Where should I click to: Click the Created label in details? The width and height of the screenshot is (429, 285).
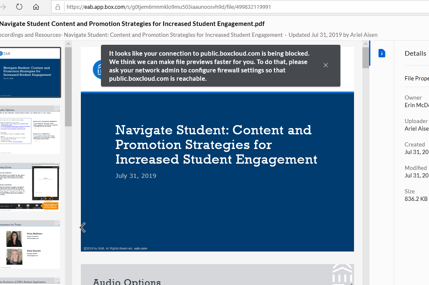pyautogui.click(x=415, y=144)
